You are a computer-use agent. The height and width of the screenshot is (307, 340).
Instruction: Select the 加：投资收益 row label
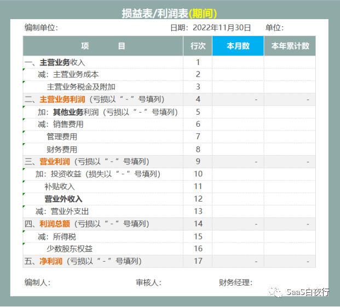point(98,174)
